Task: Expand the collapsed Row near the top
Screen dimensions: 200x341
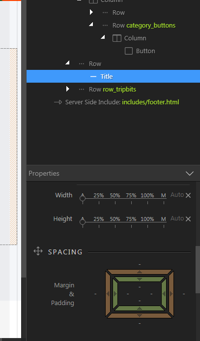Action: pos(91,12)
